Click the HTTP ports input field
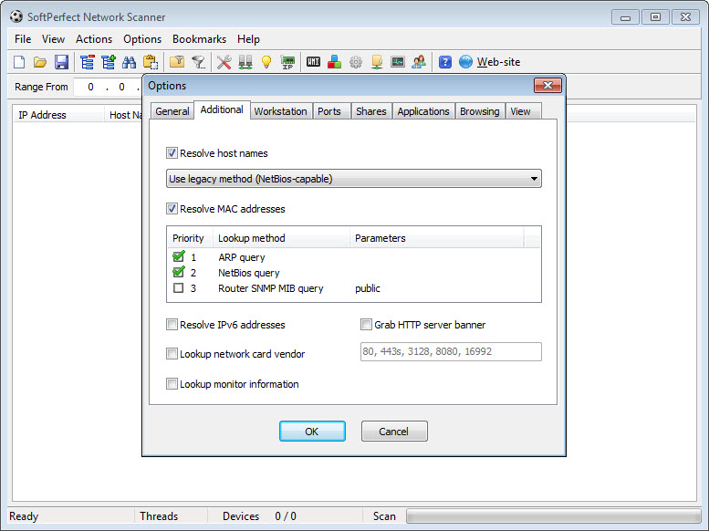 [451, 351]
